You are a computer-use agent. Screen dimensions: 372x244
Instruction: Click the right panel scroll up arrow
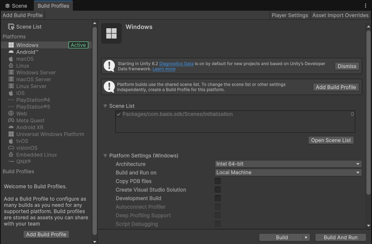coord(369,27)
